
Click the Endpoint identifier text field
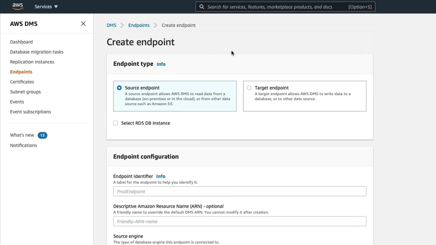click(x=239, y=191)
